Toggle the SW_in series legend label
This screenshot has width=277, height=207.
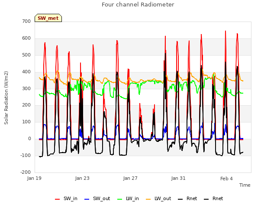[70, 198]
